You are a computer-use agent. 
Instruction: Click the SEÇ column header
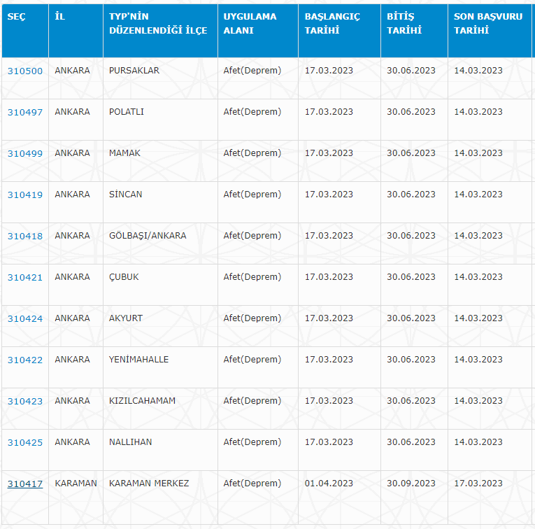(x=17, y=17)
